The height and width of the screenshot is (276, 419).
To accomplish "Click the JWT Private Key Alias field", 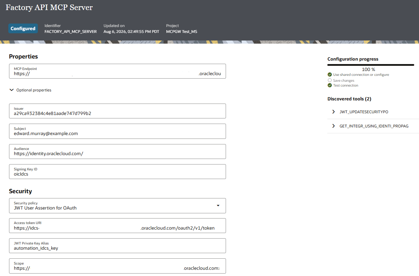I will (x=117, y=246).
